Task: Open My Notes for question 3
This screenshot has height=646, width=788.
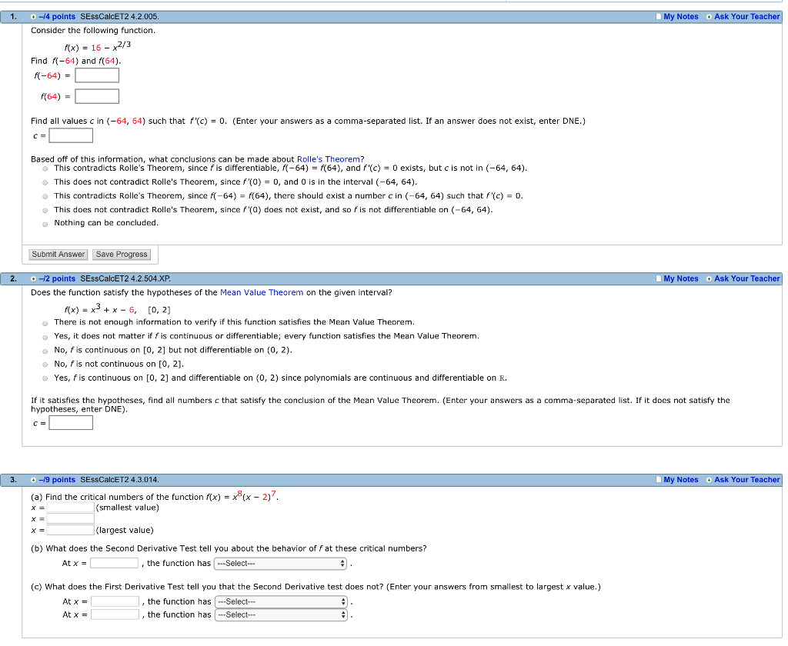Action: point(681,480)
